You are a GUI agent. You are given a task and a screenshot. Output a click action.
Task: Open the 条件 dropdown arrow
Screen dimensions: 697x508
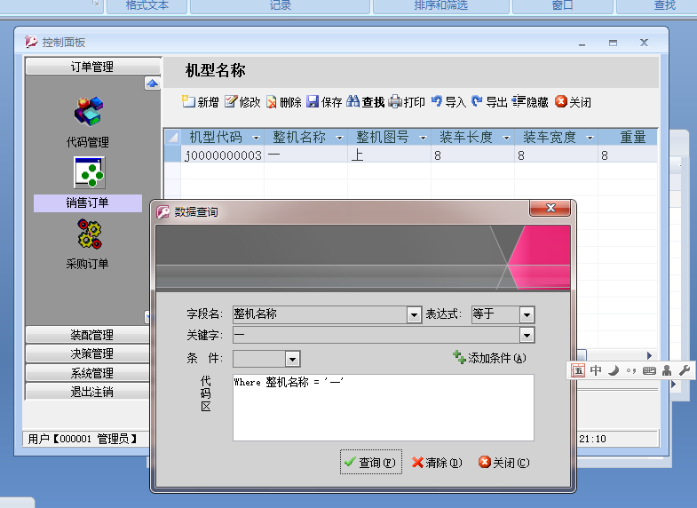coord(292,359)
